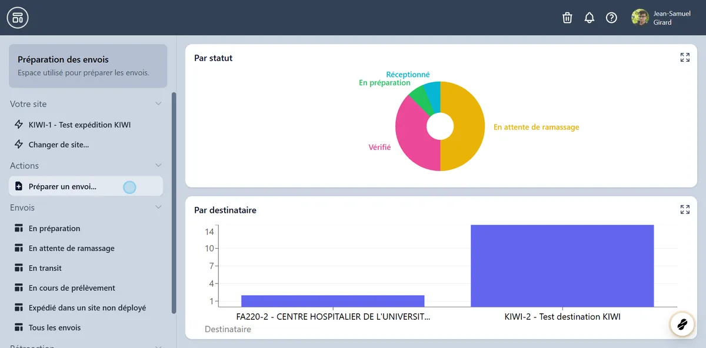Image resolution: width=706 pixels, height=348 pixels.
Task: Collapse the Envois section chevron
Action: [x=158, y=208]
